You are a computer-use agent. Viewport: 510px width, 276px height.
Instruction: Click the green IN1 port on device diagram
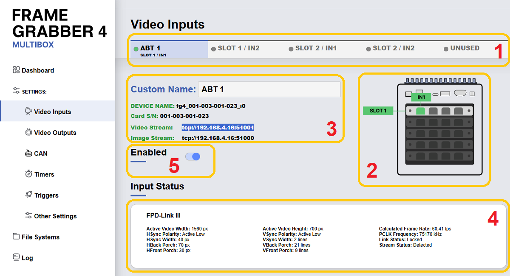click(420, 111)
